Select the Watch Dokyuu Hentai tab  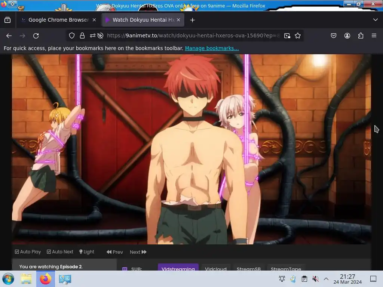click(x=143, y=20)
